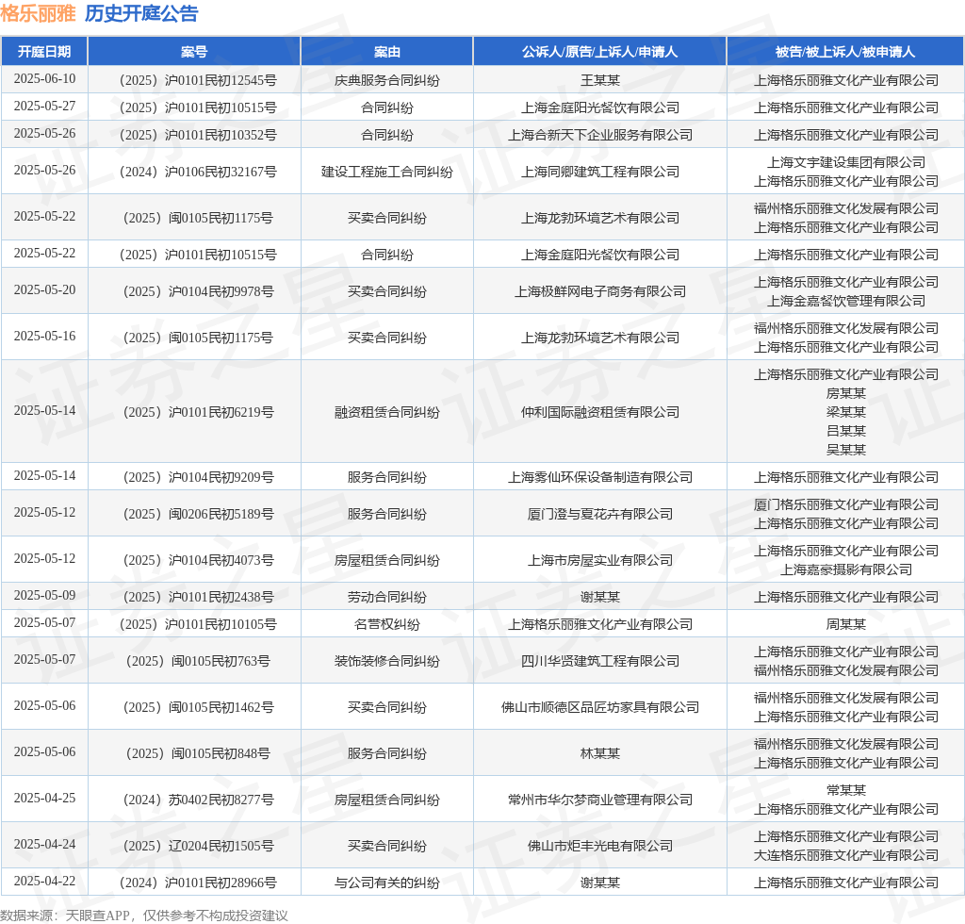Click plaintiff 王某某

click(x=600, y=81)
